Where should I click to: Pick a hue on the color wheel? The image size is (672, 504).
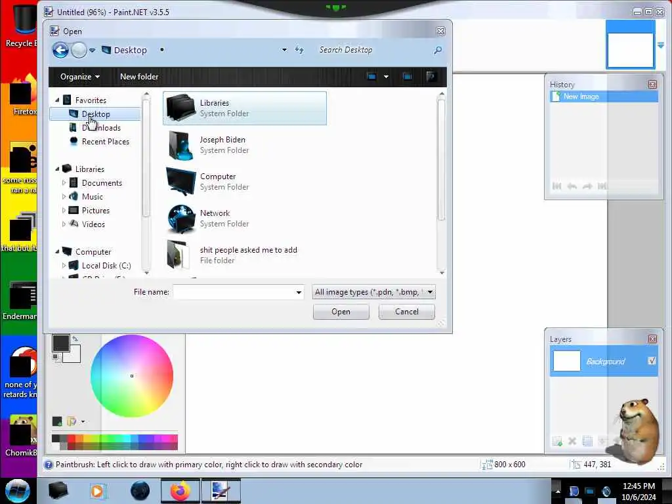pos(132,376)
